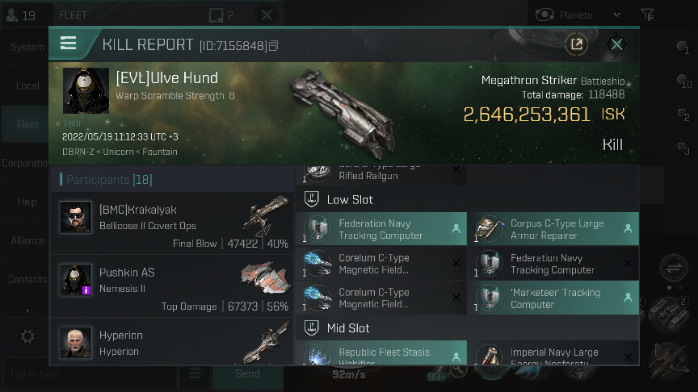
Task: Click the Send chat button
Action: [x=247, y=373]
